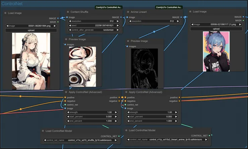This screenshot has height=149, width=248.
Task: Open the control_net_name dropdown showing the shuffle model
Action: click(x=80, y=140)
